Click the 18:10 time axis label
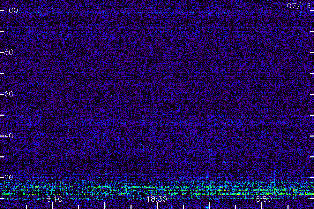Screen dimensions: 314x209 pyautogui.click(x=52, y=199)
